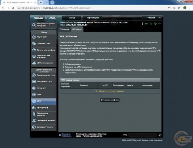This screenshot has width=193, height=148.
Task: Click the Редактировать column header
Action: (119, 85)
